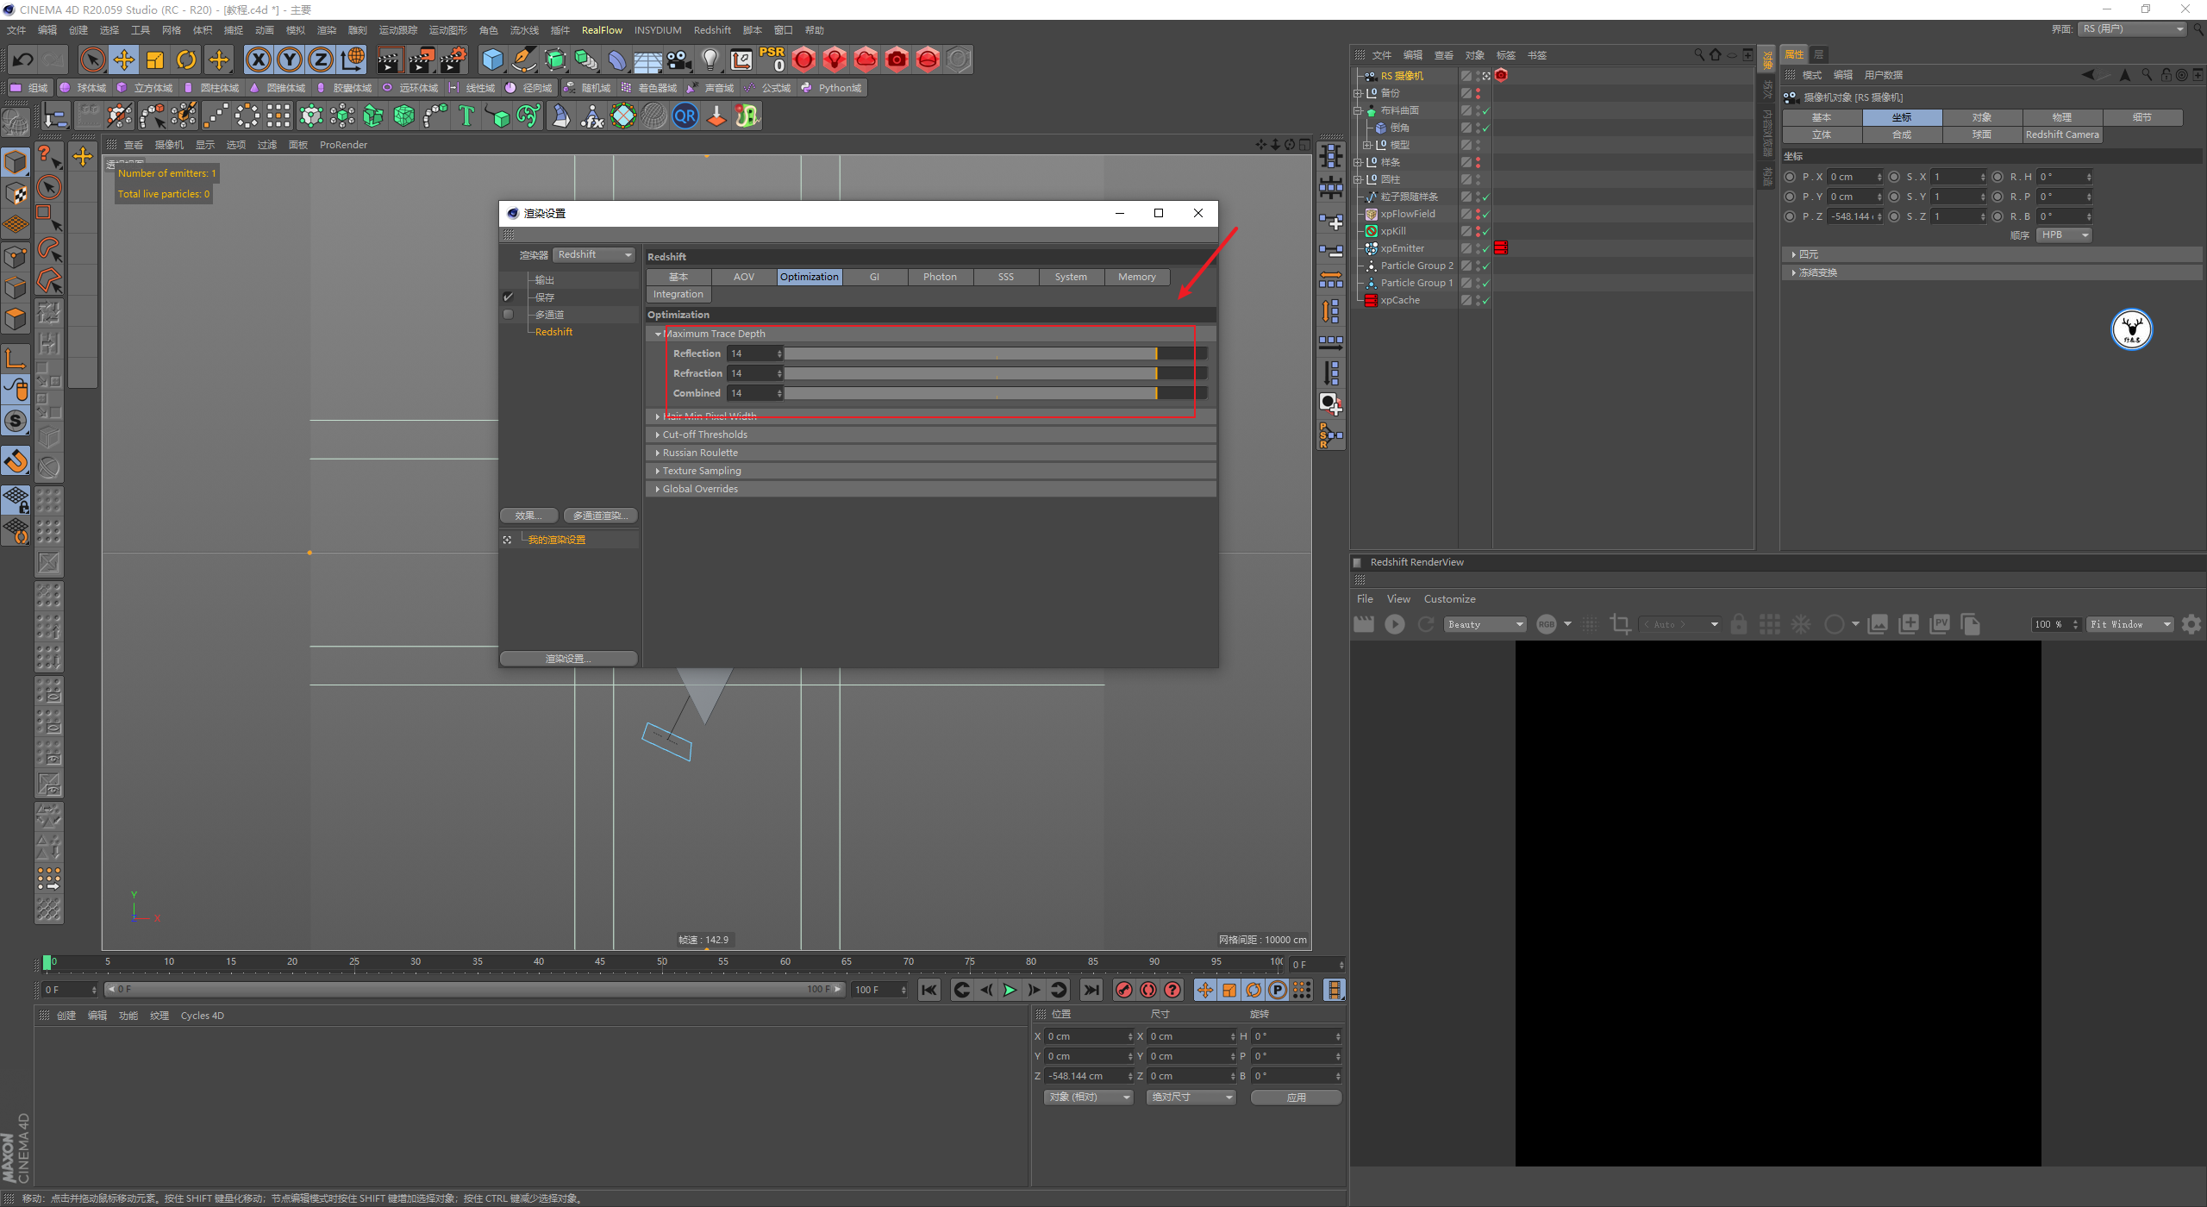Click the play forward timeline button

click(x=1010, y=990)
